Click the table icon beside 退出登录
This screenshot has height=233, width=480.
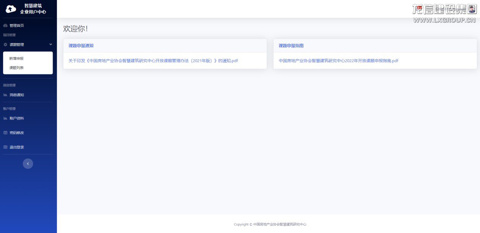click(5, 147)
